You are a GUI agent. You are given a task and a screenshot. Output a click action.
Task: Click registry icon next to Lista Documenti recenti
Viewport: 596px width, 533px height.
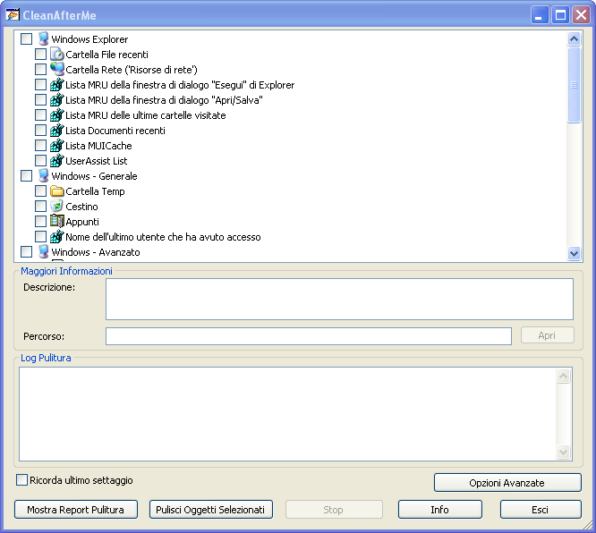tap(57, 130)
